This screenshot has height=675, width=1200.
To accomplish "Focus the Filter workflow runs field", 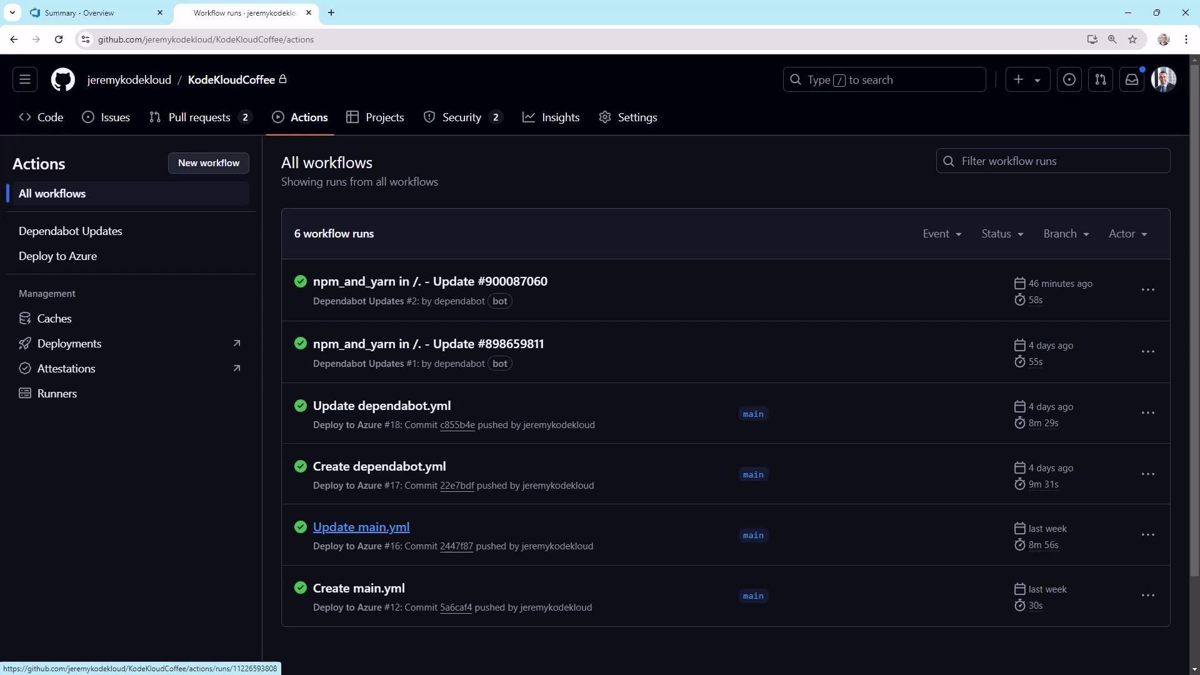I will pyautogui.click(x=1053, y=161).
